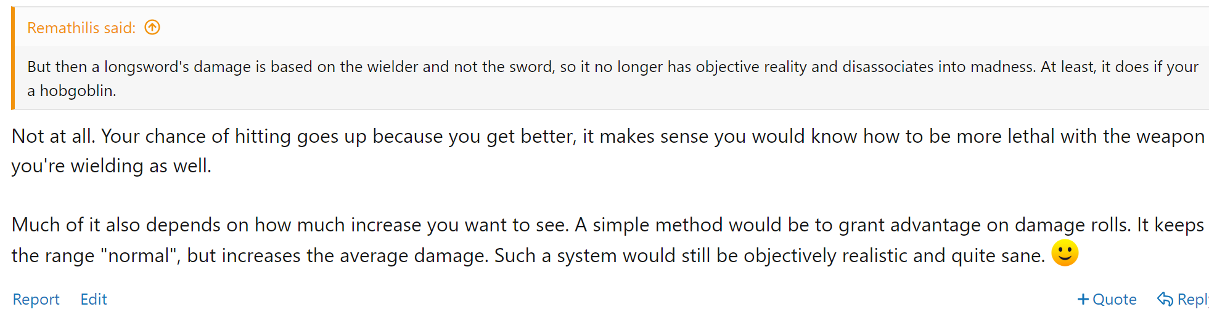
Task: Click the 'Not at all' opening sentence
Action: pos(52,136)
